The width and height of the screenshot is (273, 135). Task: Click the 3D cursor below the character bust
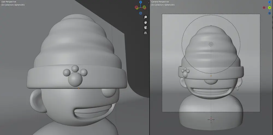pyautogui.click(x=211, y=119)
